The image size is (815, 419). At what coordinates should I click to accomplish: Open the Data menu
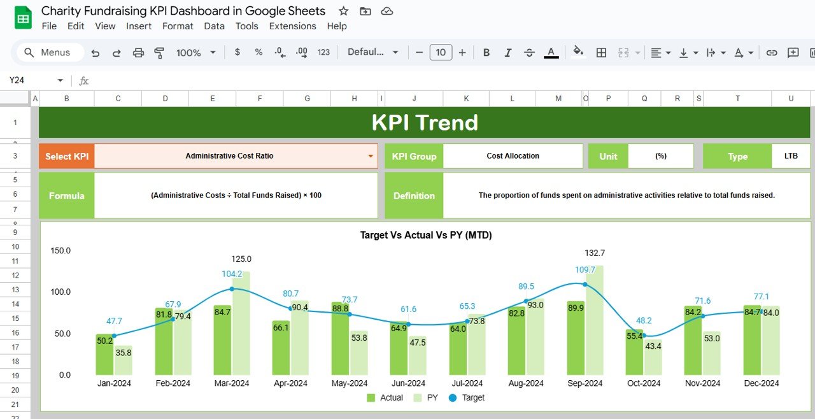pos(214,26)
